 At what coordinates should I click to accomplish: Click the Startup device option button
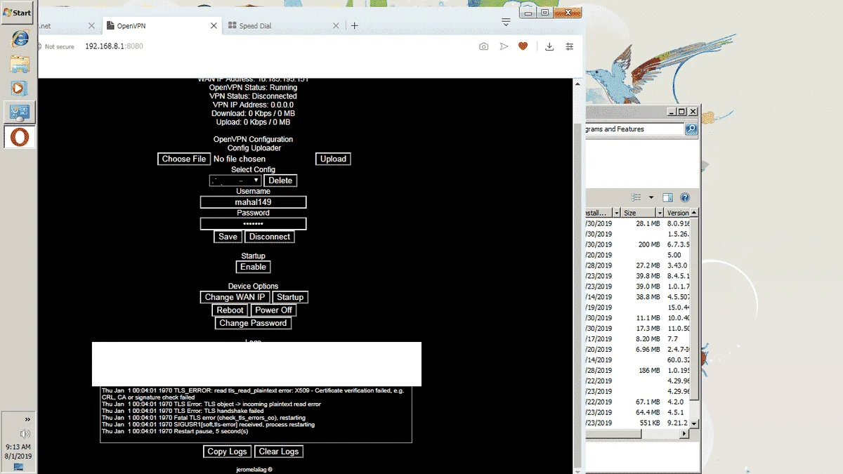point(289,297)
